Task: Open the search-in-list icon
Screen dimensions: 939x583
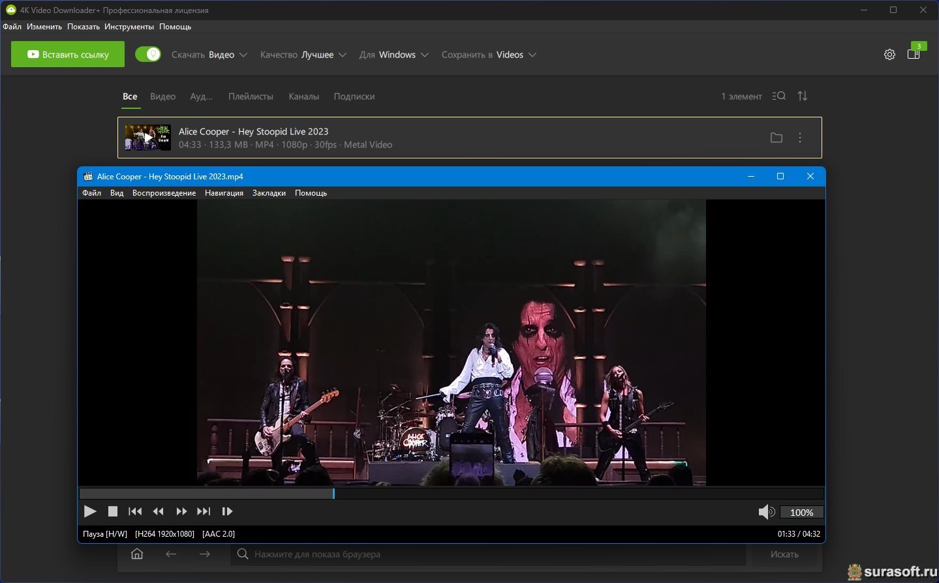Action: coord(778,97)
